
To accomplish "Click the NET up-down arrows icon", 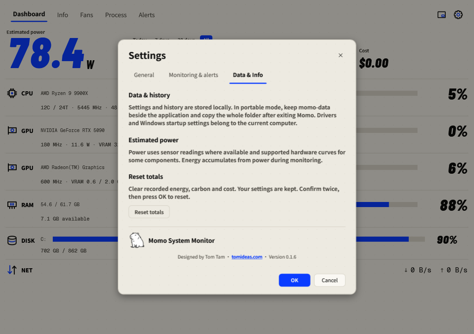I will click(12, 270).
